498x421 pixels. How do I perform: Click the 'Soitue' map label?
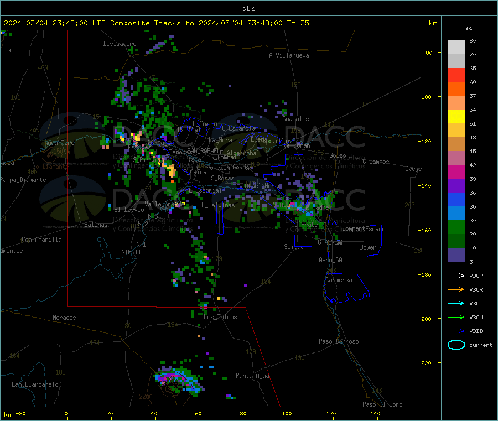(294, 247)
